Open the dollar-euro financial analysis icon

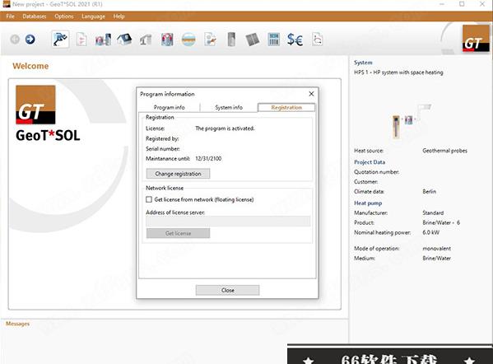295,40
